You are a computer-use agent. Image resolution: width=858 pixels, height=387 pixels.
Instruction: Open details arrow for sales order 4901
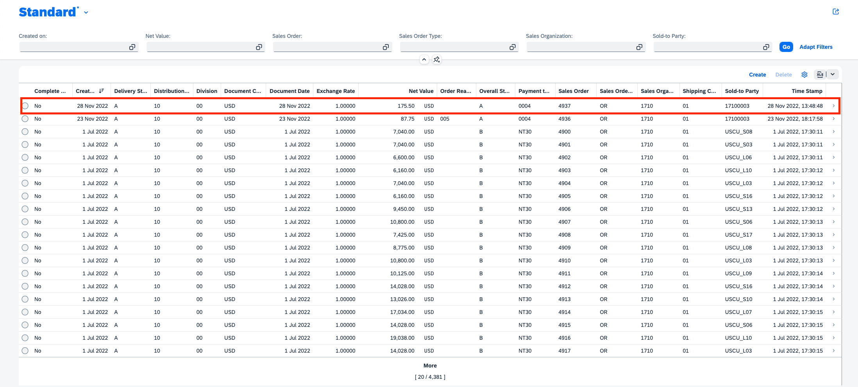pyautogui.click(x=833, y=144)
